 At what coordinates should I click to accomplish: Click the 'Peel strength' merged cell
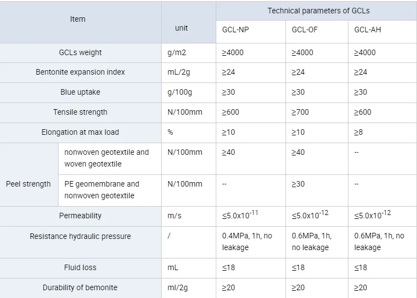28,184
